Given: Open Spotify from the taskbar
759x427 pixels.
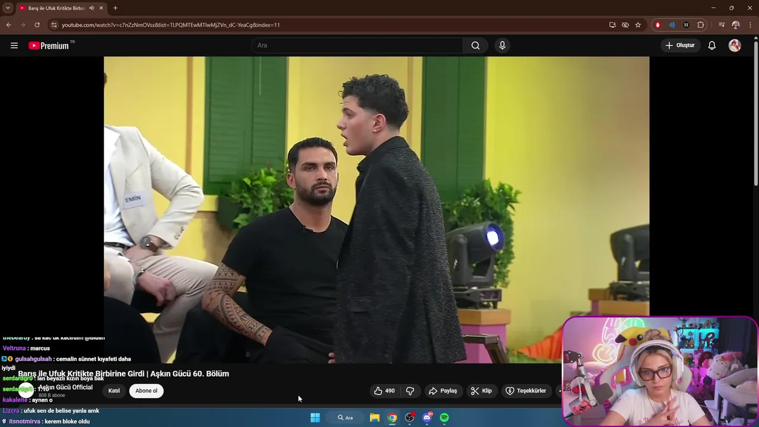Looking at the screenshot, I should 445,418.
